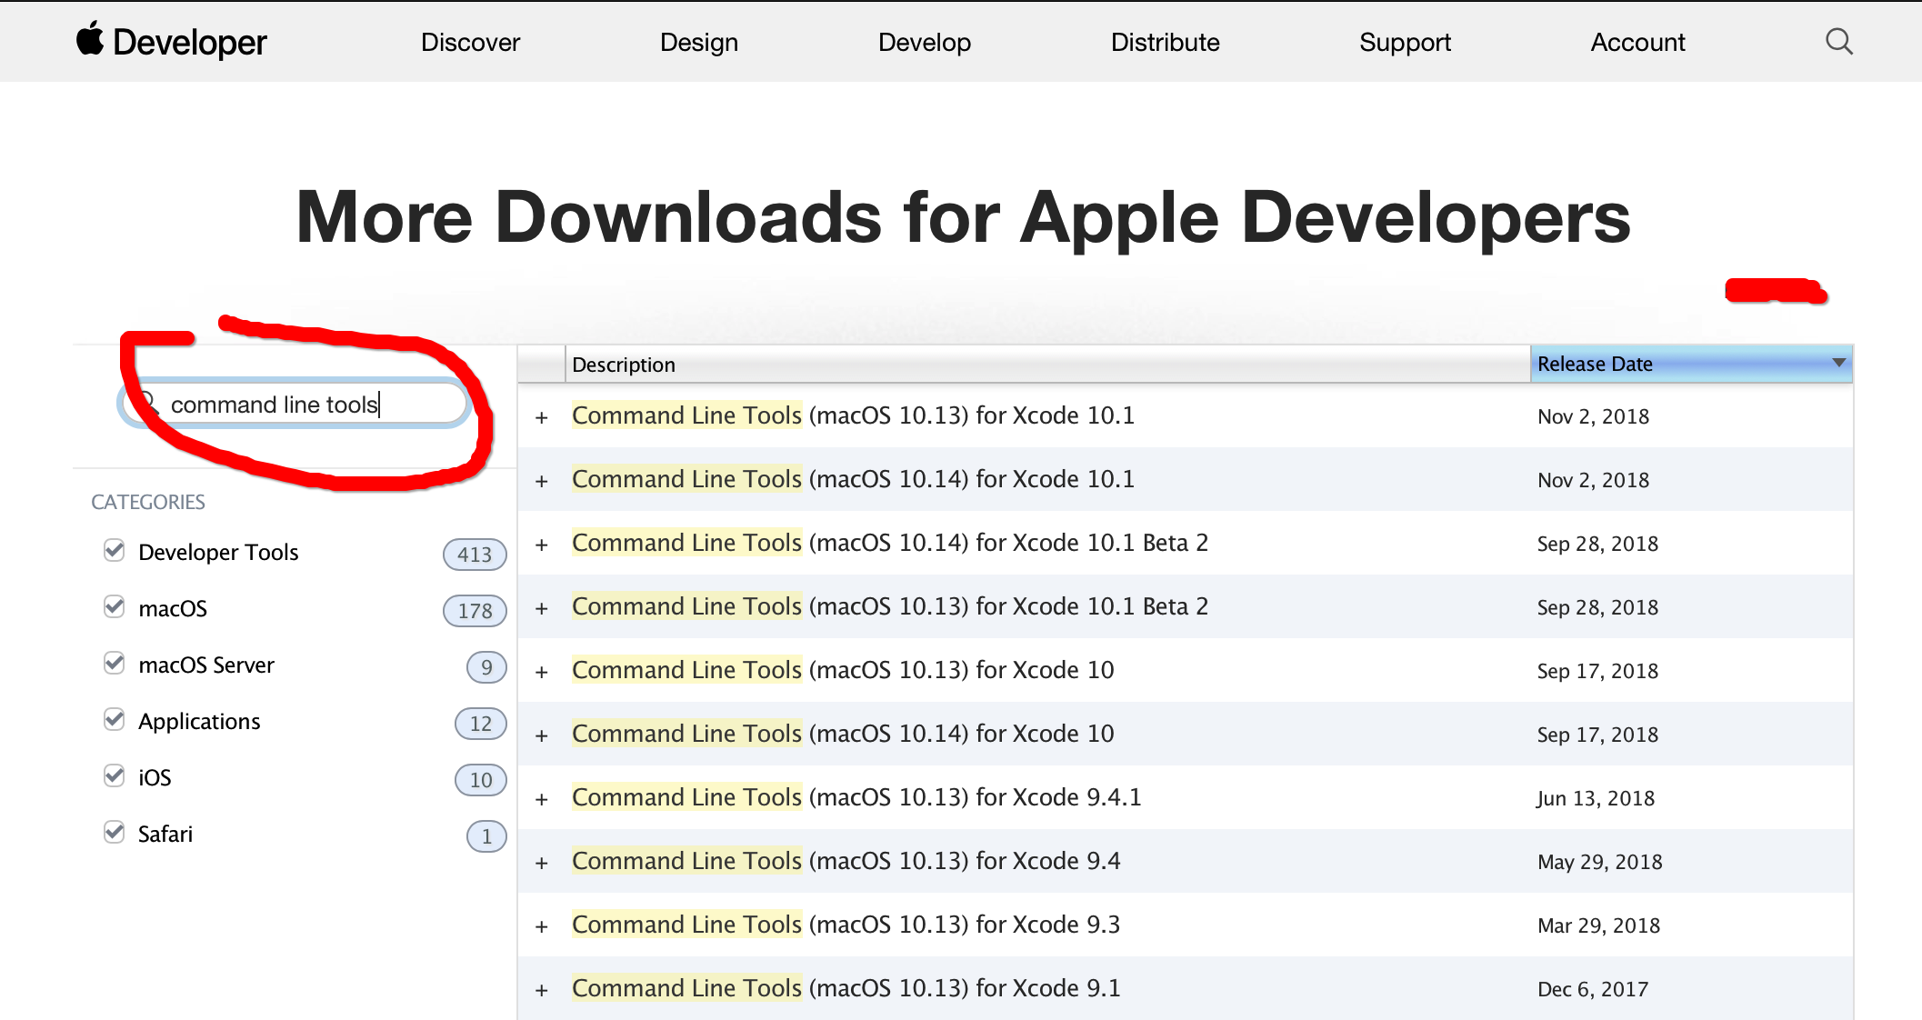Expand the macOS 10.14 Xcode 10.1 row
Screen dimensions: 1922x1020
542,481
